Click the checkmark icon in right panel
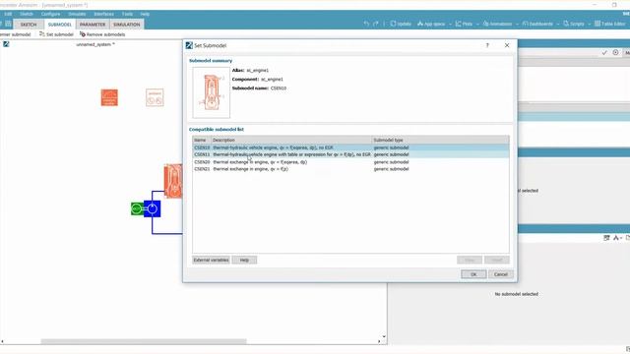 604,52
